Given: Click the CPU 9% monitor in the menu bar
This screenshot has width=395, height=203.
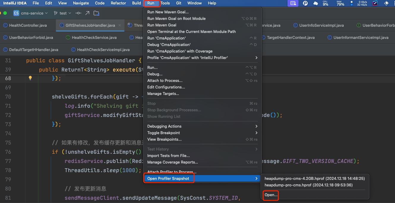Looking at the screenshot, I should coord(326,3).
